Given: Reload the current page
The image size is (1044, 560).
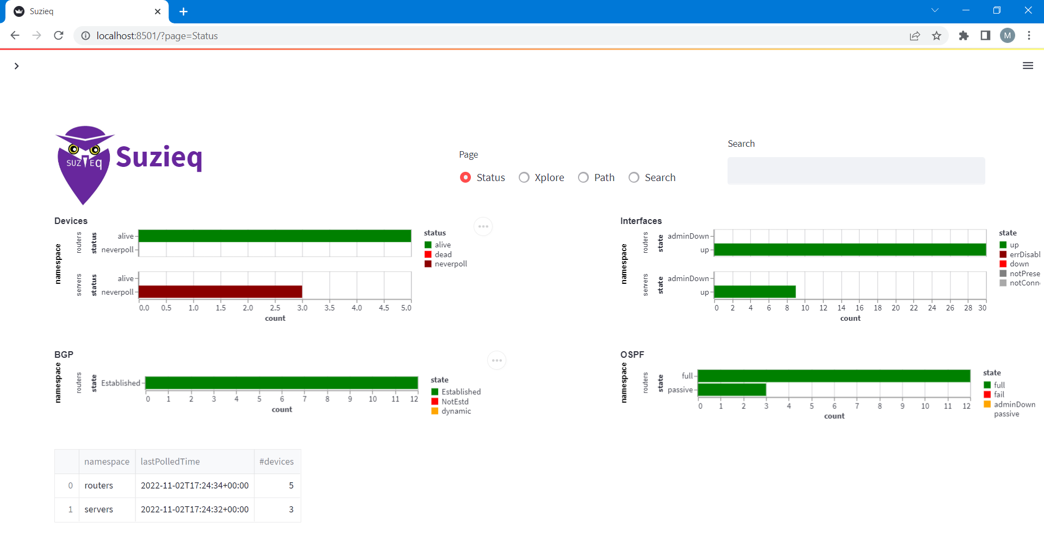Looking at the screenshot, I should tap(59, 35).
